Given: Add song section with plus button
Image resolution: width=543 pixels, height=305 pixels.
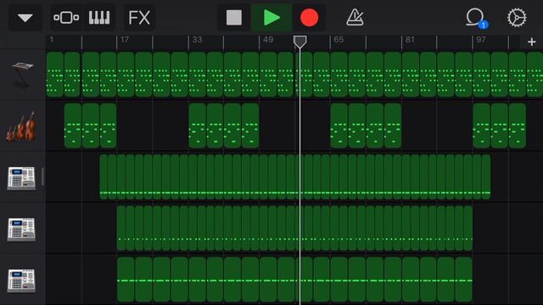Looking at the screenshot, I should [x=532, y=42].
